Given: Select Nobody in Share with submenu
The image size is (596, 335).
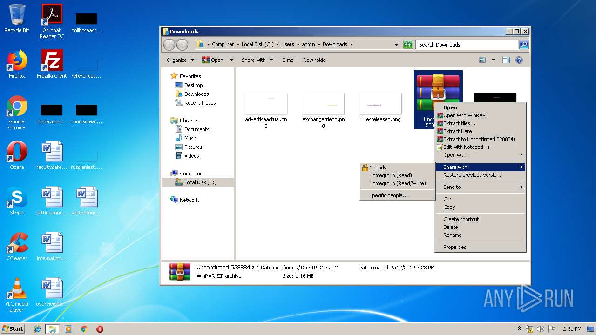Looking at the screenshot, I should [397, 167].
